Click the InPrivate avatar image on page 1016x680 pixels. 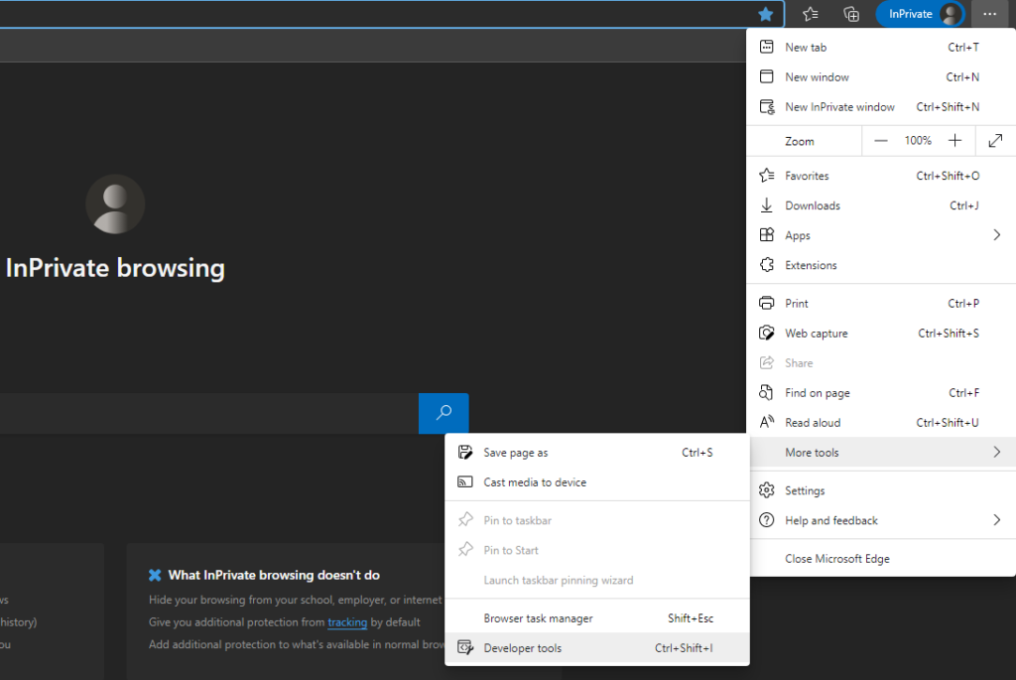coord(115,204)
